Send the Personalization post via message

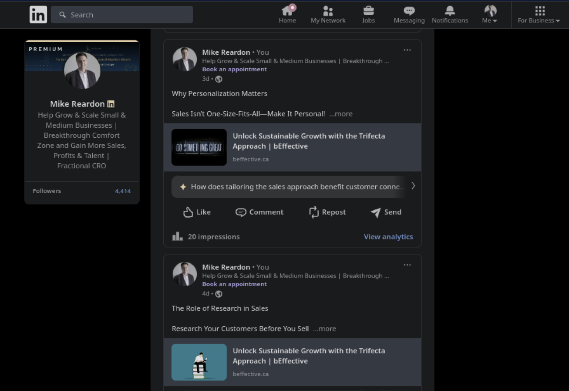(x=386, y=212)
